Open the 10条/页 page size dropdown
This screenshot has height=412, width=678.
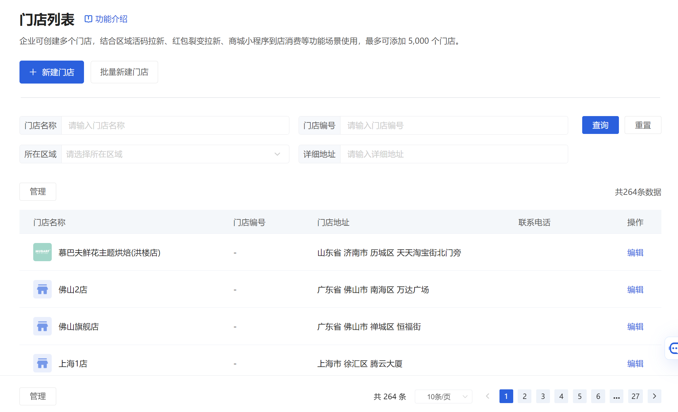pyautogui.click(x=443, y=396)
